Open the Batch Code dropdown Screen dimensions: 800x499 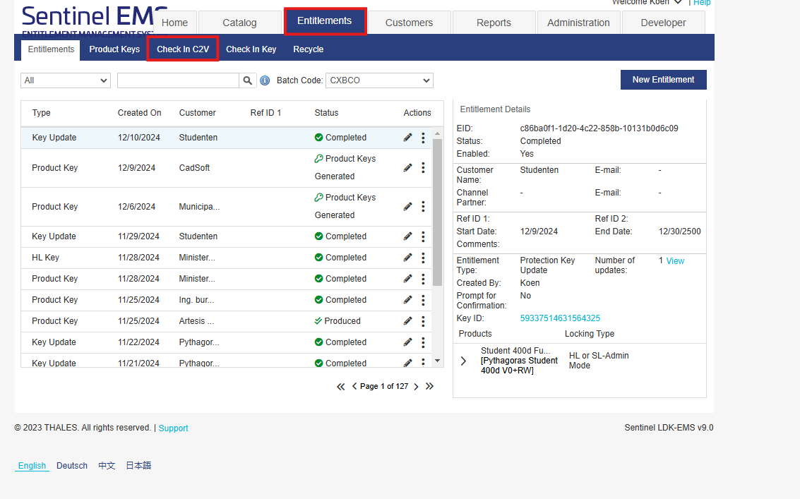(x=380, y=80)
